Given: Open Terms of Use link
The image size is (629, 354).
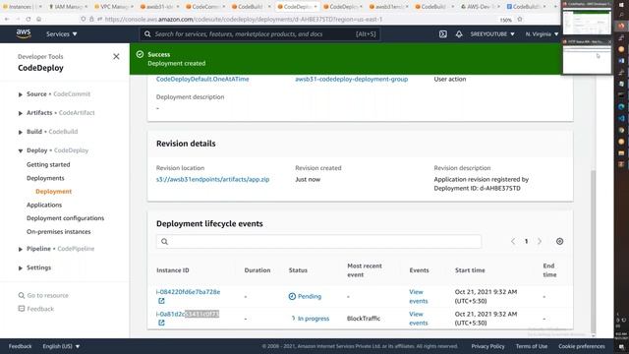Looking at the screenshot, I should (x=532, y=346).
